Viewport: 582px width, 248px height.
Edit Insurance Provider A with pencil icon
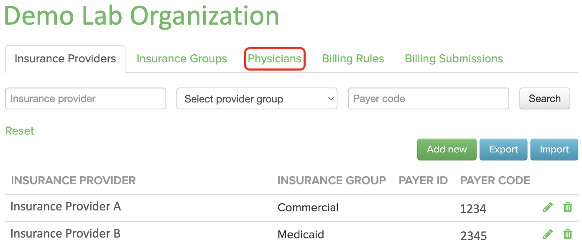click(547, 207)
